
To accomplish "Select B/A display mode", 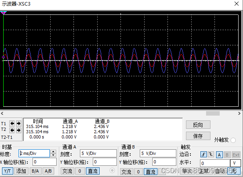I will 35,171.
